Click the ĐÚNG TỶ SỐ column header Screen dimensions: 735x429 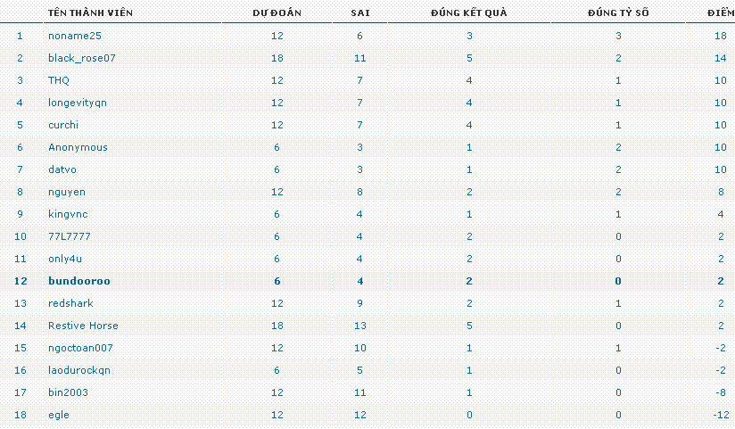coord(618,12)
